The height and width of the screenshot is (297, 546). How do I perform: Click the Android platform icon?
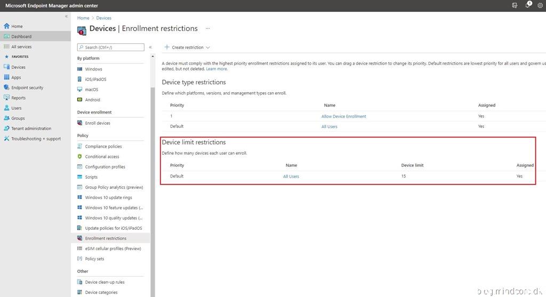pos(79,100)
